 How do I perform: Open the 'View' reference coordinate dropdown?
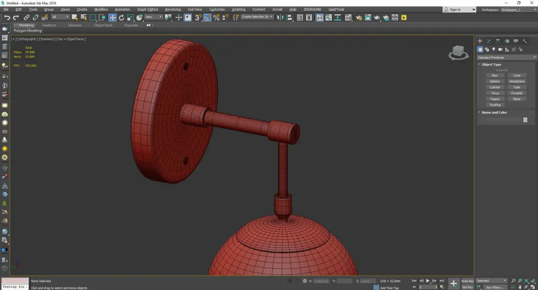click(154, 17)
